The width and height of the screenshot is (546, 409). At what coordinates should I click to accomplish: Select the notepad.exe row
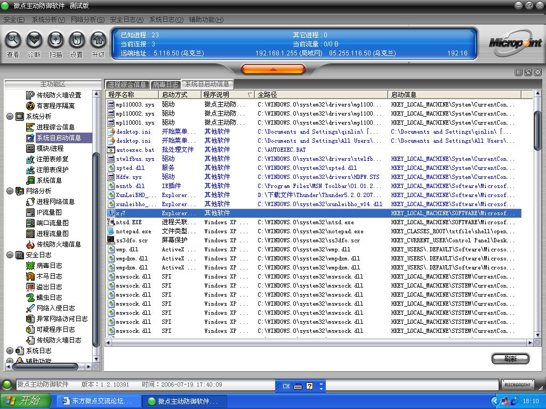314,231
